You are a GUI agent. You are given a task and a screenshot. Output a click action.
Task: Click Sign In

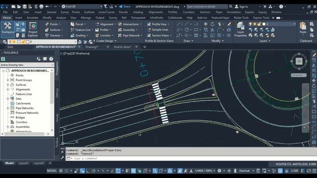[x=241, y=6]
